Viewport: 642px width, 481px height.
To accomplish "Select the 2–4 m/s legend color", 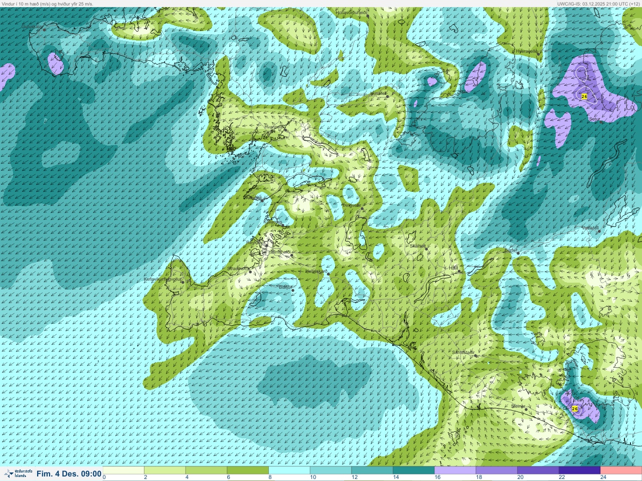I will [x=165, y=470].
